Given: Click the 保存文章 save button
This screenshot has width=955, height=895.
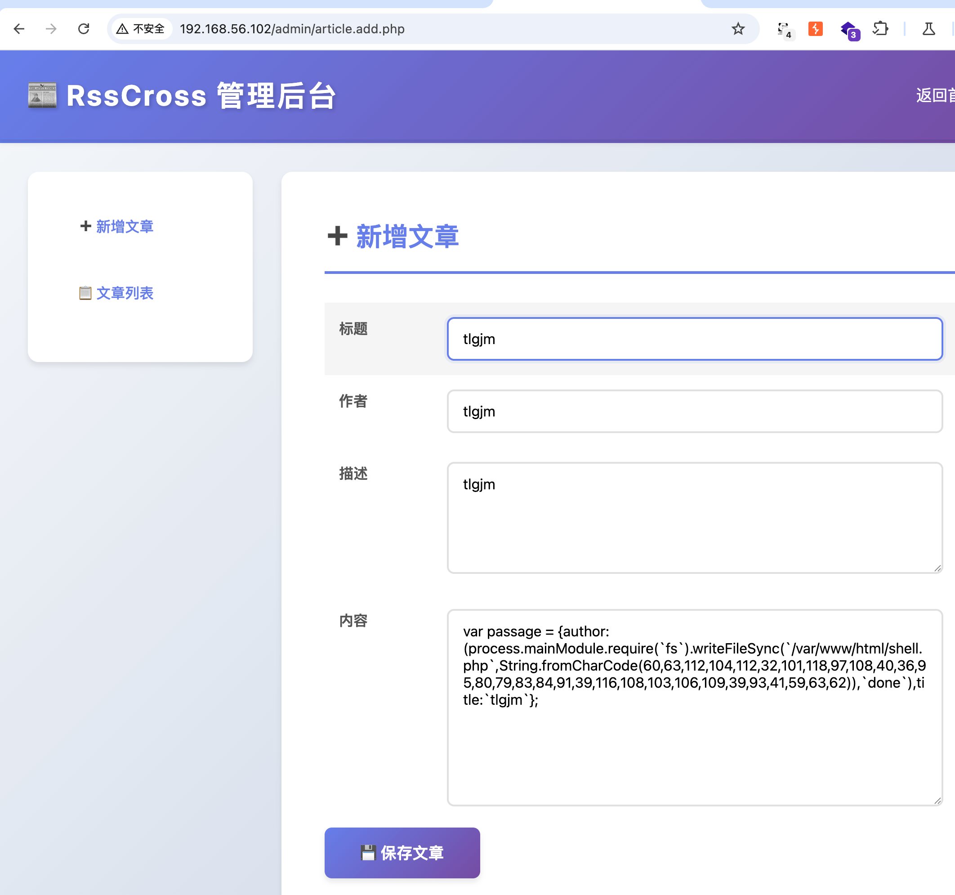Looking at the screenshot, I should 402,853.
